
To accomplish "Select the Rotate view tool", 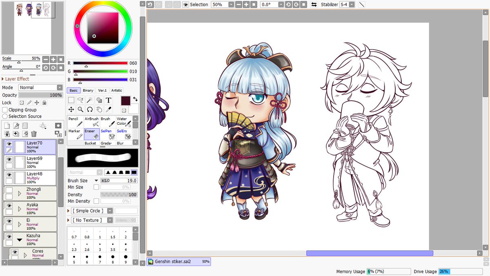I will [90, 109].
